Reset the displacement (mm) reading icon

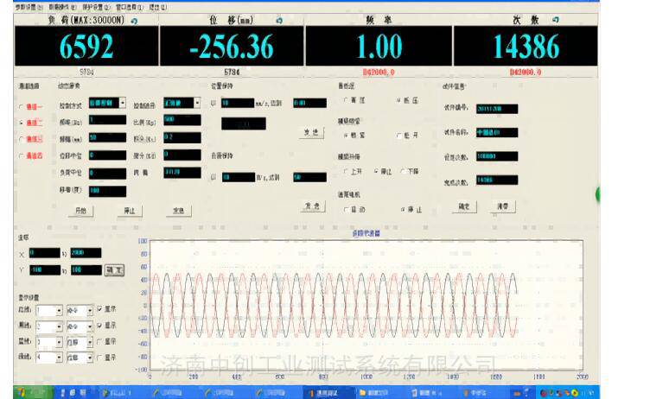pyautogui.click(x=279, y=21)
